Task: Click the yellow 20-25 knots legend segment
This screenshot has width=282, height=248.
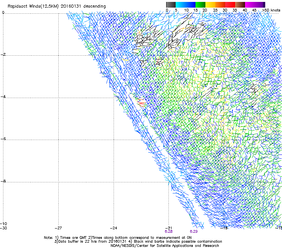Action: point(210,5)
